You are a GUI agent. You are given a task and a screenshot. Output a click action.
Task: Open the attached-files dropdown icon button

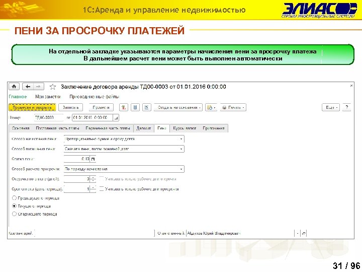211,107
